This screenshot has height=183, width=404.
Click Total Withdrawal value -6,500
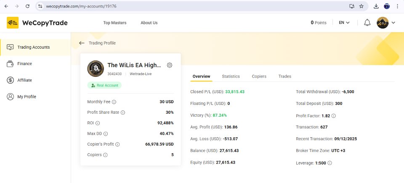[348, 92]
